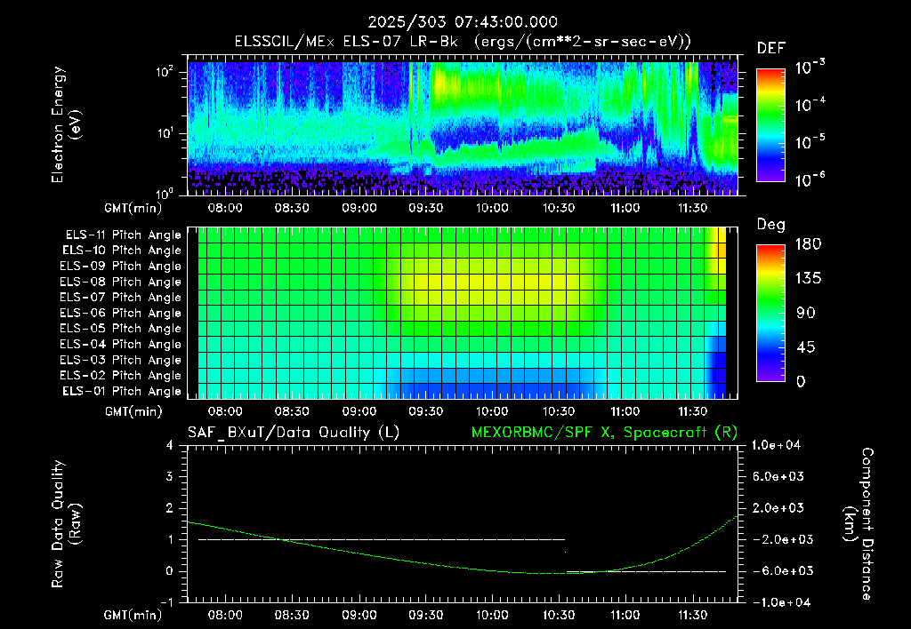Click the 10^-5 value on DEF scale
Viewport: 911px width, 629px height.
pos(810,142)
